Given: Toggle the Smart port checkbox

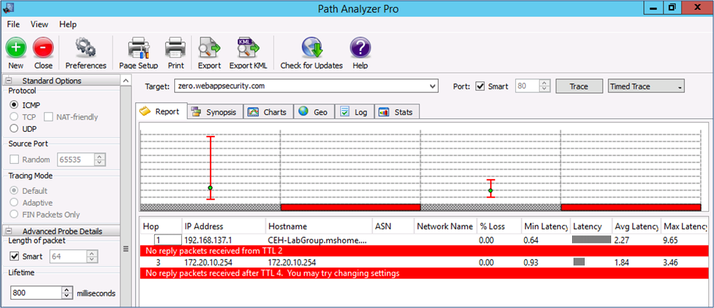Looking at the screenshot, I should coord(480,86).
